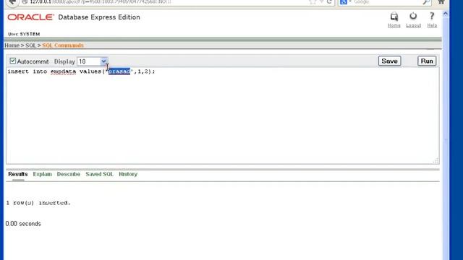Screen dimensions: 463x260
Task: Open the Saved SQL tab
Action: coord(100,174)
